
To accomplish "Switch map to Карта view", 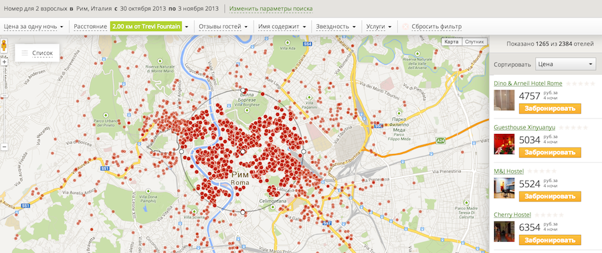I will 451,42.
